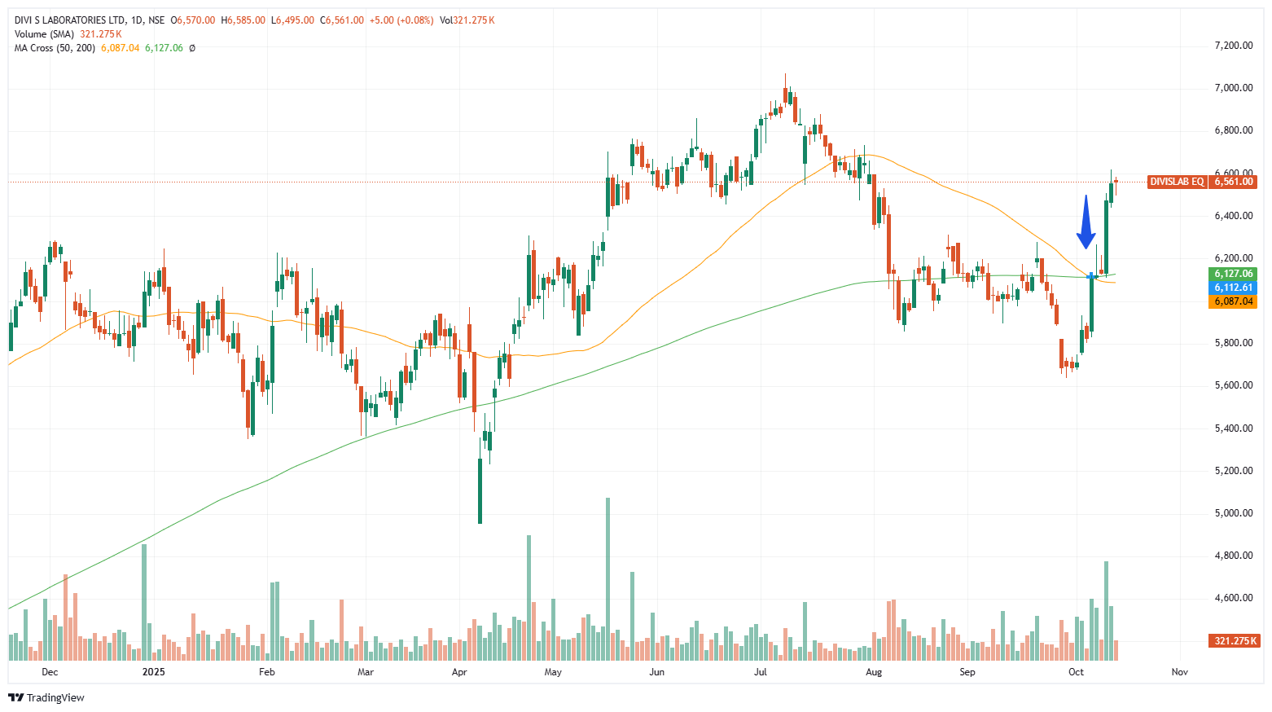
Task: Select the green 6,127.06 price label
Action: 1234,274
